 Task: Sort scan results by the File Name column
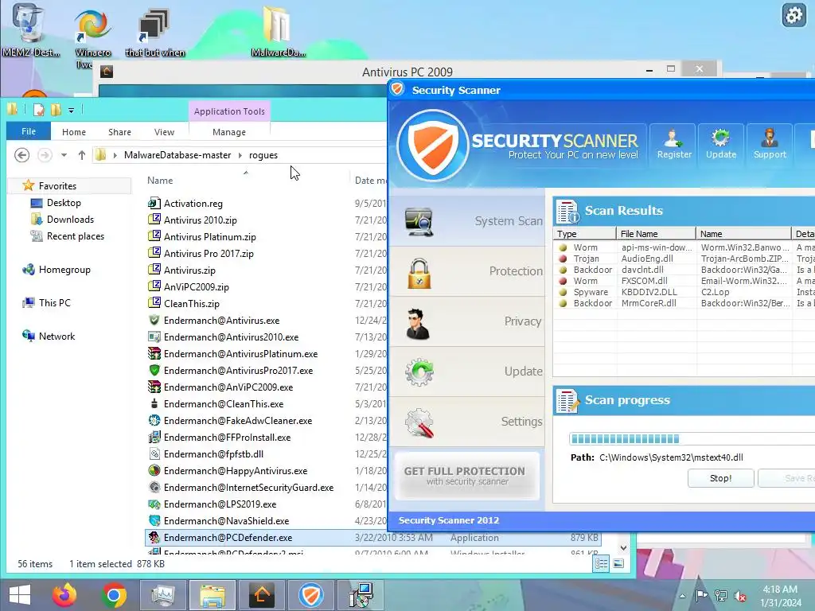tap(657, 234)
